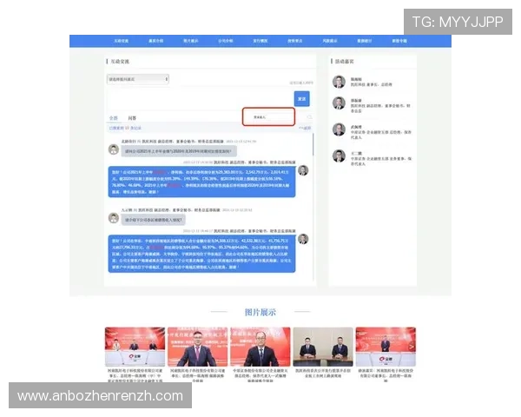Click the 图片展示 gallery heading
Screen dimensions: 521x417
[260, 312]
